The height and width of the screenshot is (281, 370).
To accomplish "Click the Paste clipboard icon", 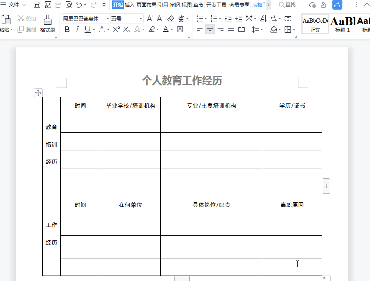I will (x=6, y=20).
